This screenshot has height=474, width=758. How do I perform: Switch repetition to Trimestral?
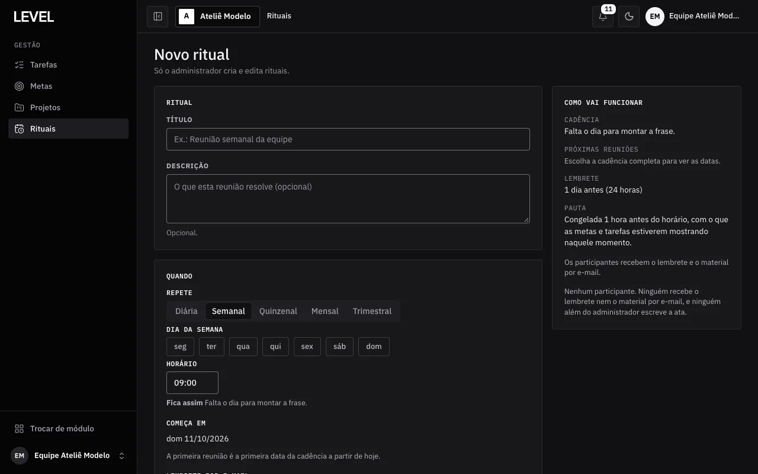(x=372, y=311)
